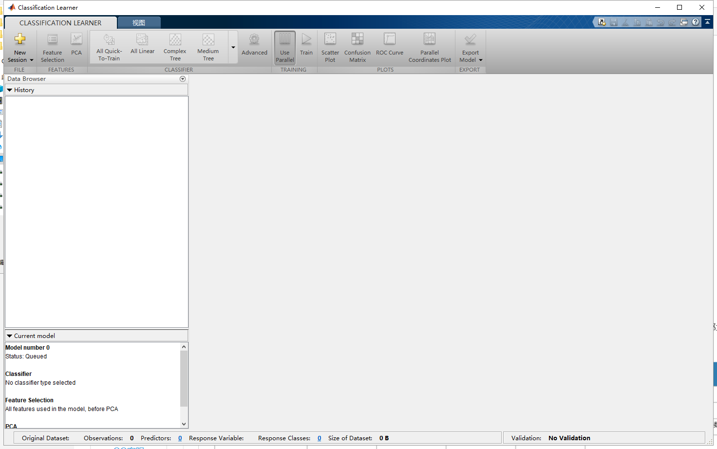Open Help question mark icon

696,22
